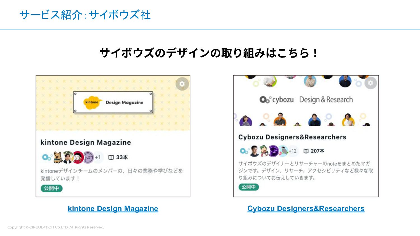Open the kintone Design Magazine hyperlink
Screen dimensions: 420x236
[x=113, y=209]
